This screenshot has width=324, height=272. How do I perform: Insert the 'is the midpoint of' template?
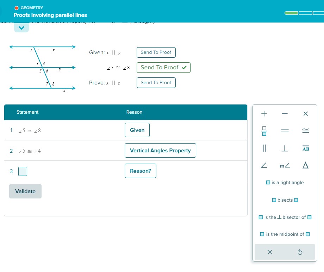point(285,234)
